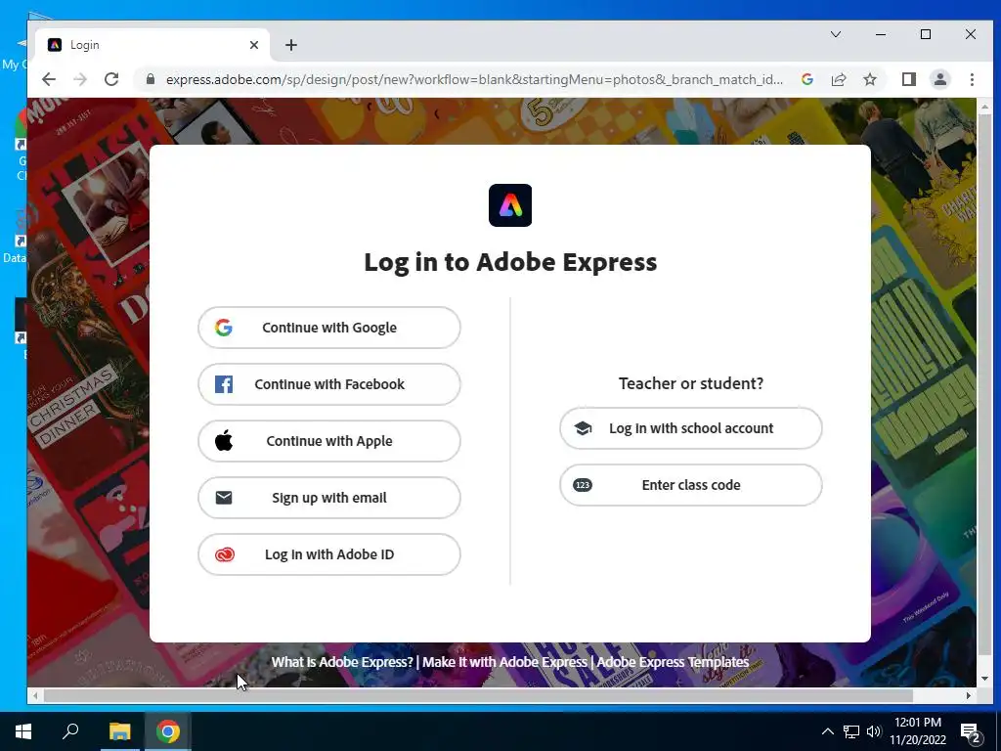Choose Continue with Facebook
Viewport: 1001px width, 751px height.
coord(329,384)
